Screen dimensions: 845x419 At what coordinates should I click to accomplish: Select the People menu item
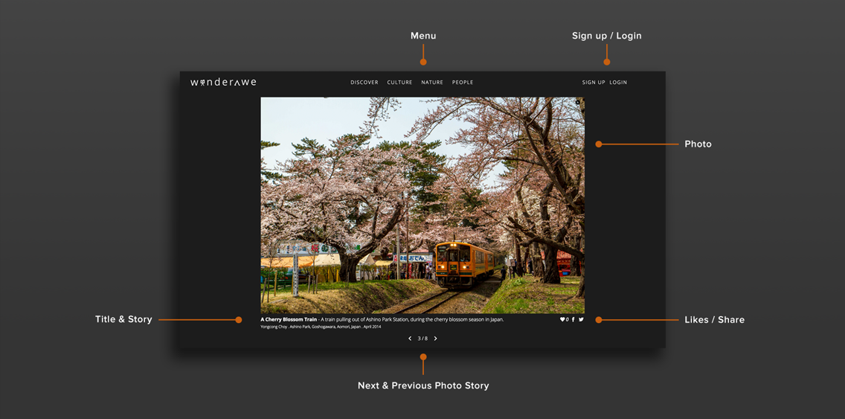pos(463,83)
